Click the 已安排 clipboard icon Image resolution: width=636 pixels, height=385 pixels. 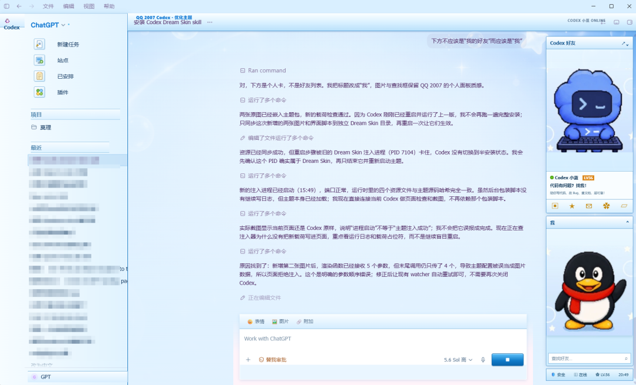(39, 76)
